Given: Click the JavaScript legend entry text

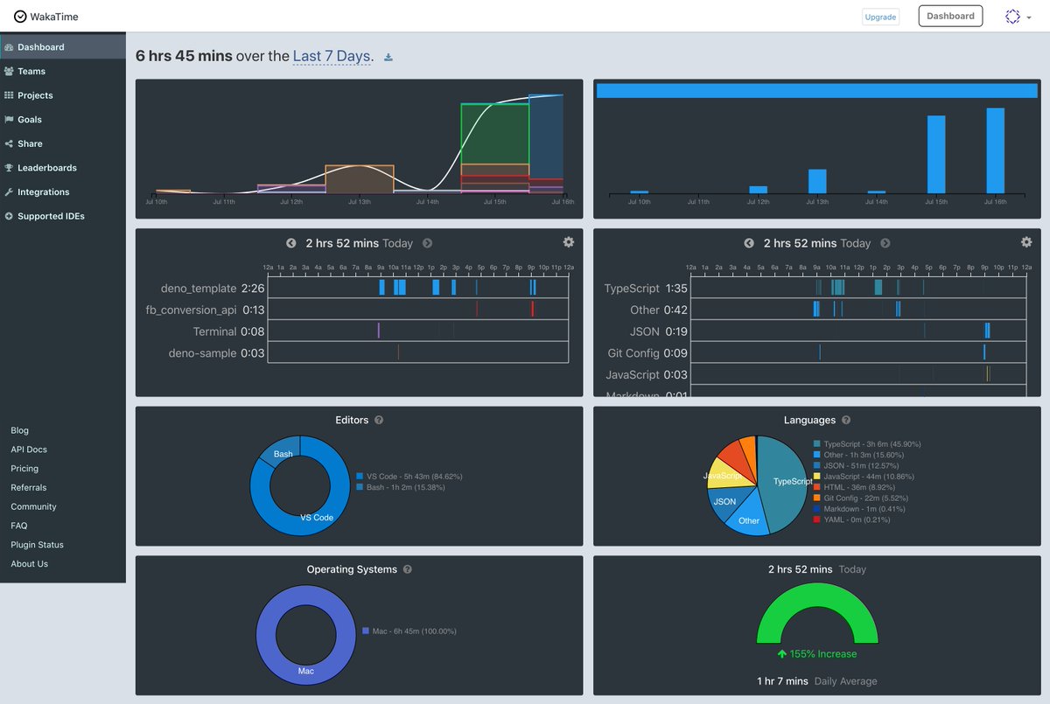Looking at the screenshot, I should pos(869,477).
